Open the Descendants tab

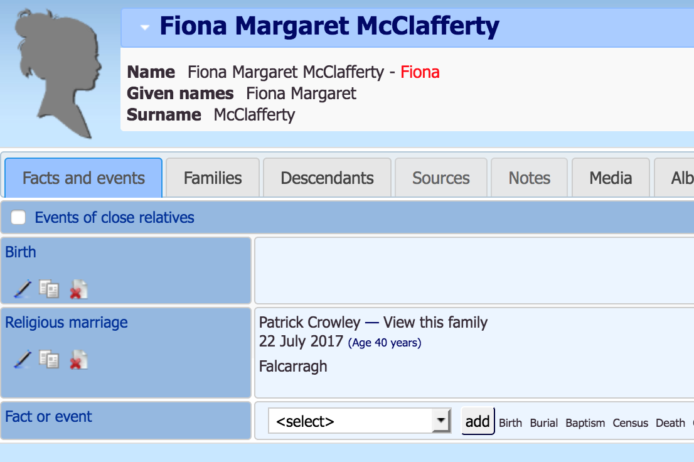pyautogui.click(x=327, y=178)
